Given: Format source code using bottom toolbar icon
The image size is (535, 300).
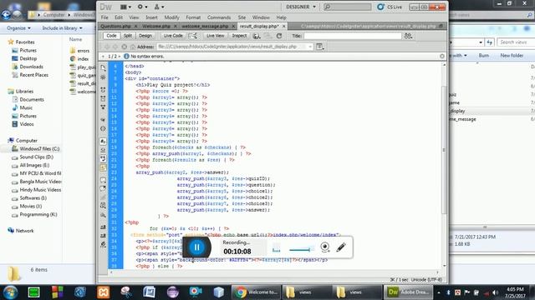Looking at the screenshot, I should (x=103, y=244).
